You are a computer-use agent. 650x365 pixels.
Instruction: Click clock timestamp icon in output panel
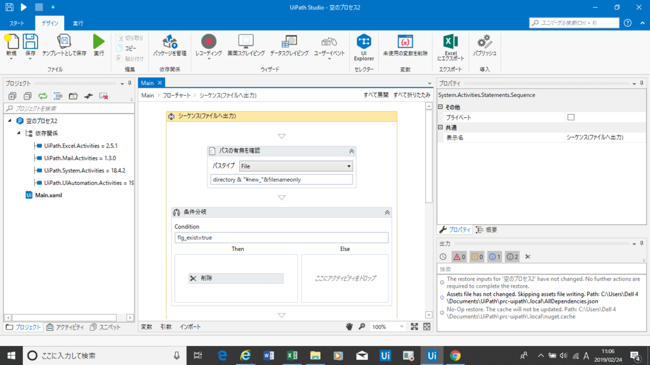443,257
